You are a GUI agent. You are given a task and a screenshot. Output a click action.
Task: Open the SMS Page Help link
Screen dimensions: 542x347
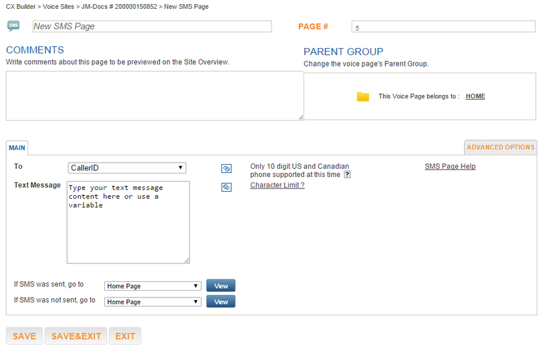[450, 166]
